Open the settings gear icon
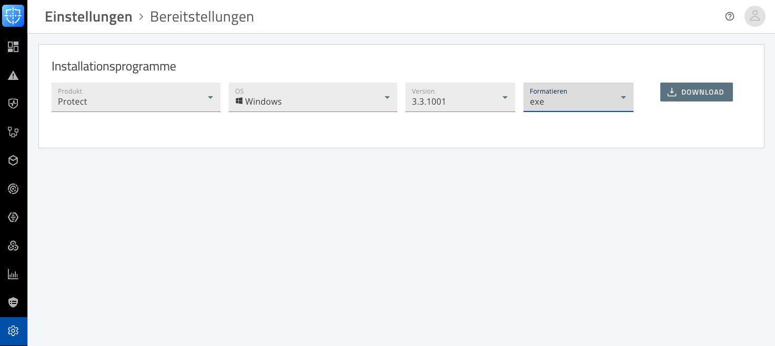The width and height of the screenshot is (775, 346). click(x=13, y=331)
